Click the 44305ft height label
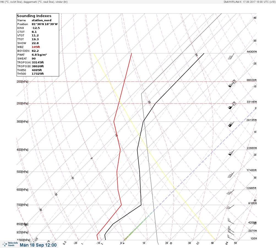The width and height of the screenshot is (276, 248). pos(252,52)
